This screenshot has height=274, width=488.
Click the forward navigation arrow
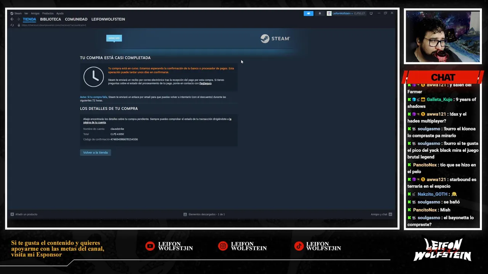[x=18, y=19]
